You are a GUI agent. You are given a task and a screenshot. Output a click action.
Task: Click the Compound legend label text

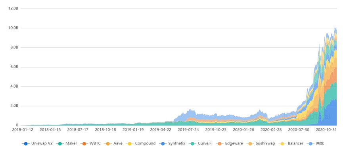tap(145, 144)
